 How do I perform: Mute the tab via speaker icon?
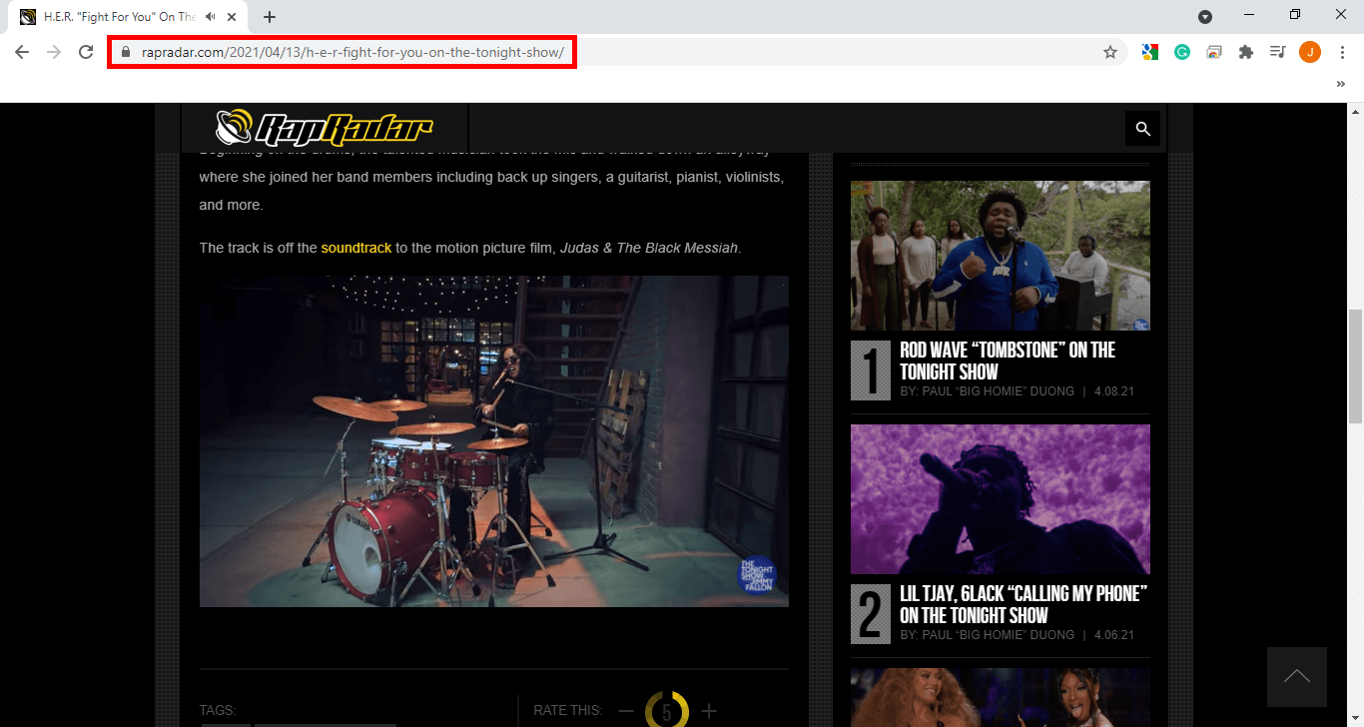(x=211, y=17)
